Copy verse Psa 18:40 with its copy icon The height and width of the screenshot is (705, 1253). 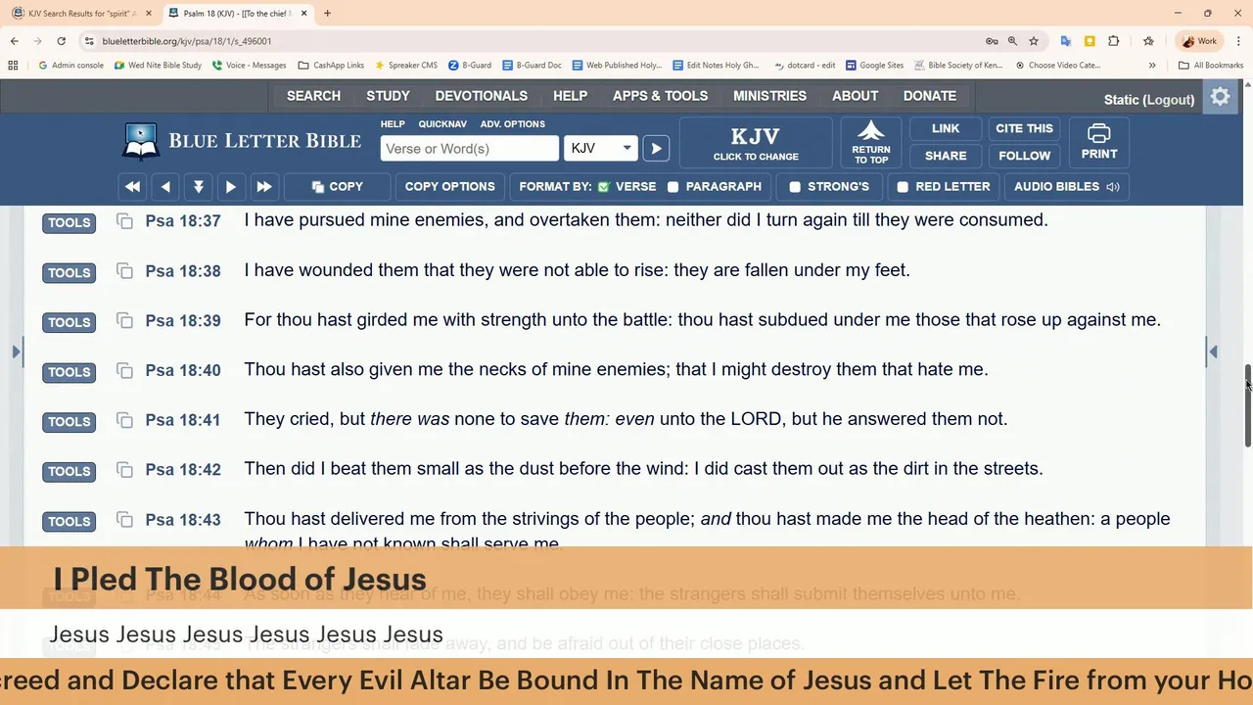point(124,370)
